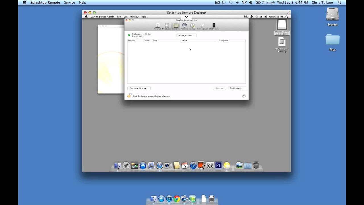Screen dimensions: 364x205
Task: Click the disabled Remove button
Action: pos(220,88)
